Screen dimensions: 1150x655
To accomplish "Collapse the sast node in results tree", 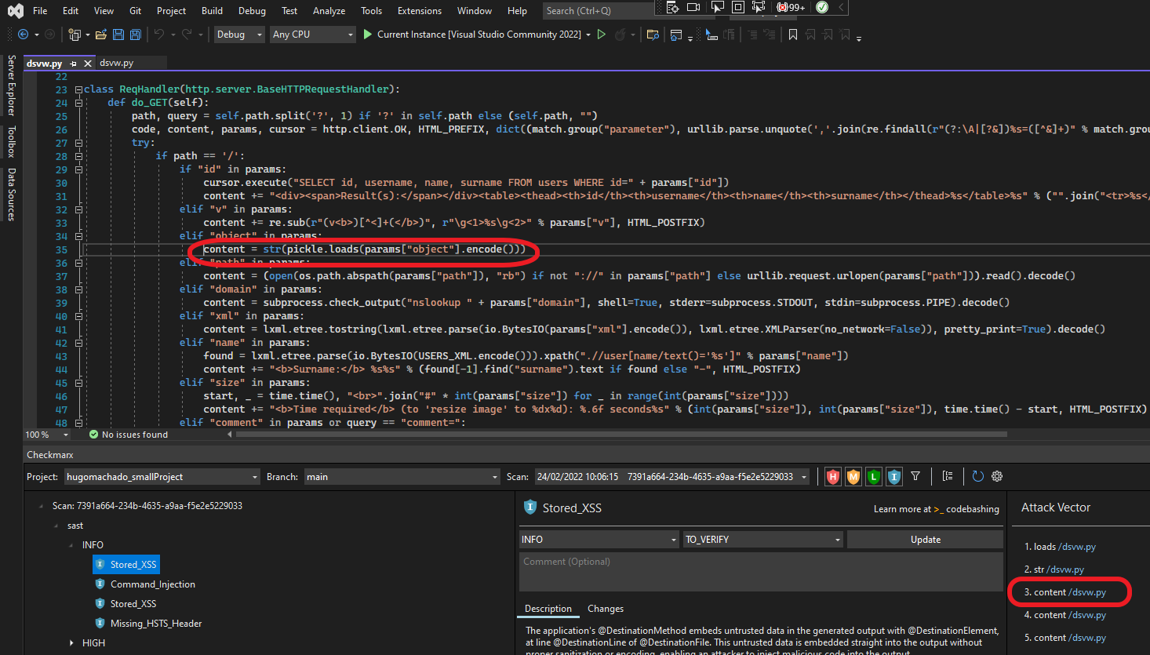I will 56,526.
